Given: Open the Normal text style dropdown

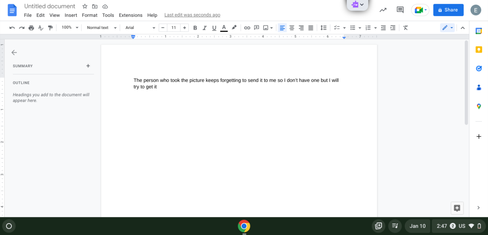Looking at the screenshot, I should tap(101, 27).
